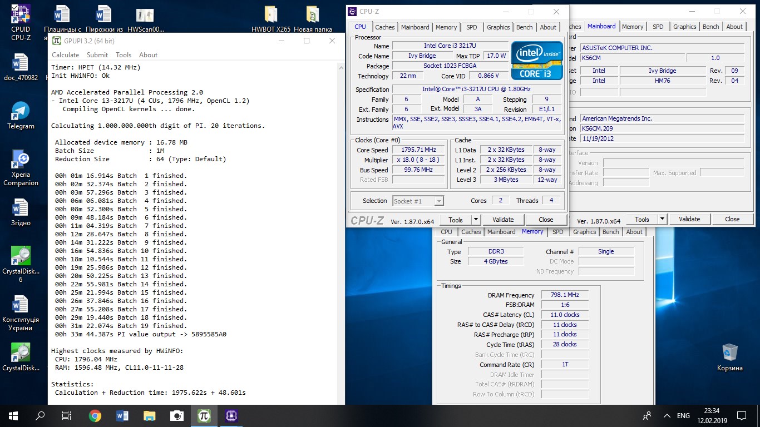This screenshot has height=427, width=760.
Task: Select the CPU tab in front CPU-Z
Action: pos(361,27)
